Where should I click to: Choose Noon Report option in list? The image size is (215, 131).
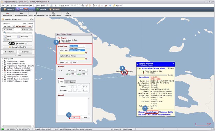coord(77,49)
